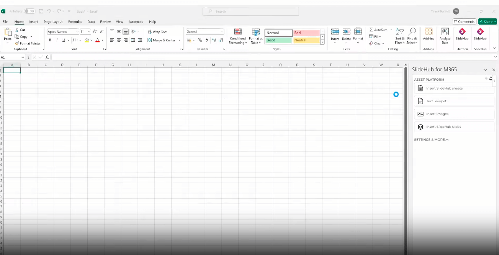Apply the yellow fill color bucket
499x255 pixels.
[87, 40]
